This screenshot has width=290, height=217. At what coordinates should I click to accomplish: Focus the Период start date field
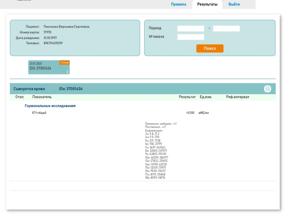(191, 29)
